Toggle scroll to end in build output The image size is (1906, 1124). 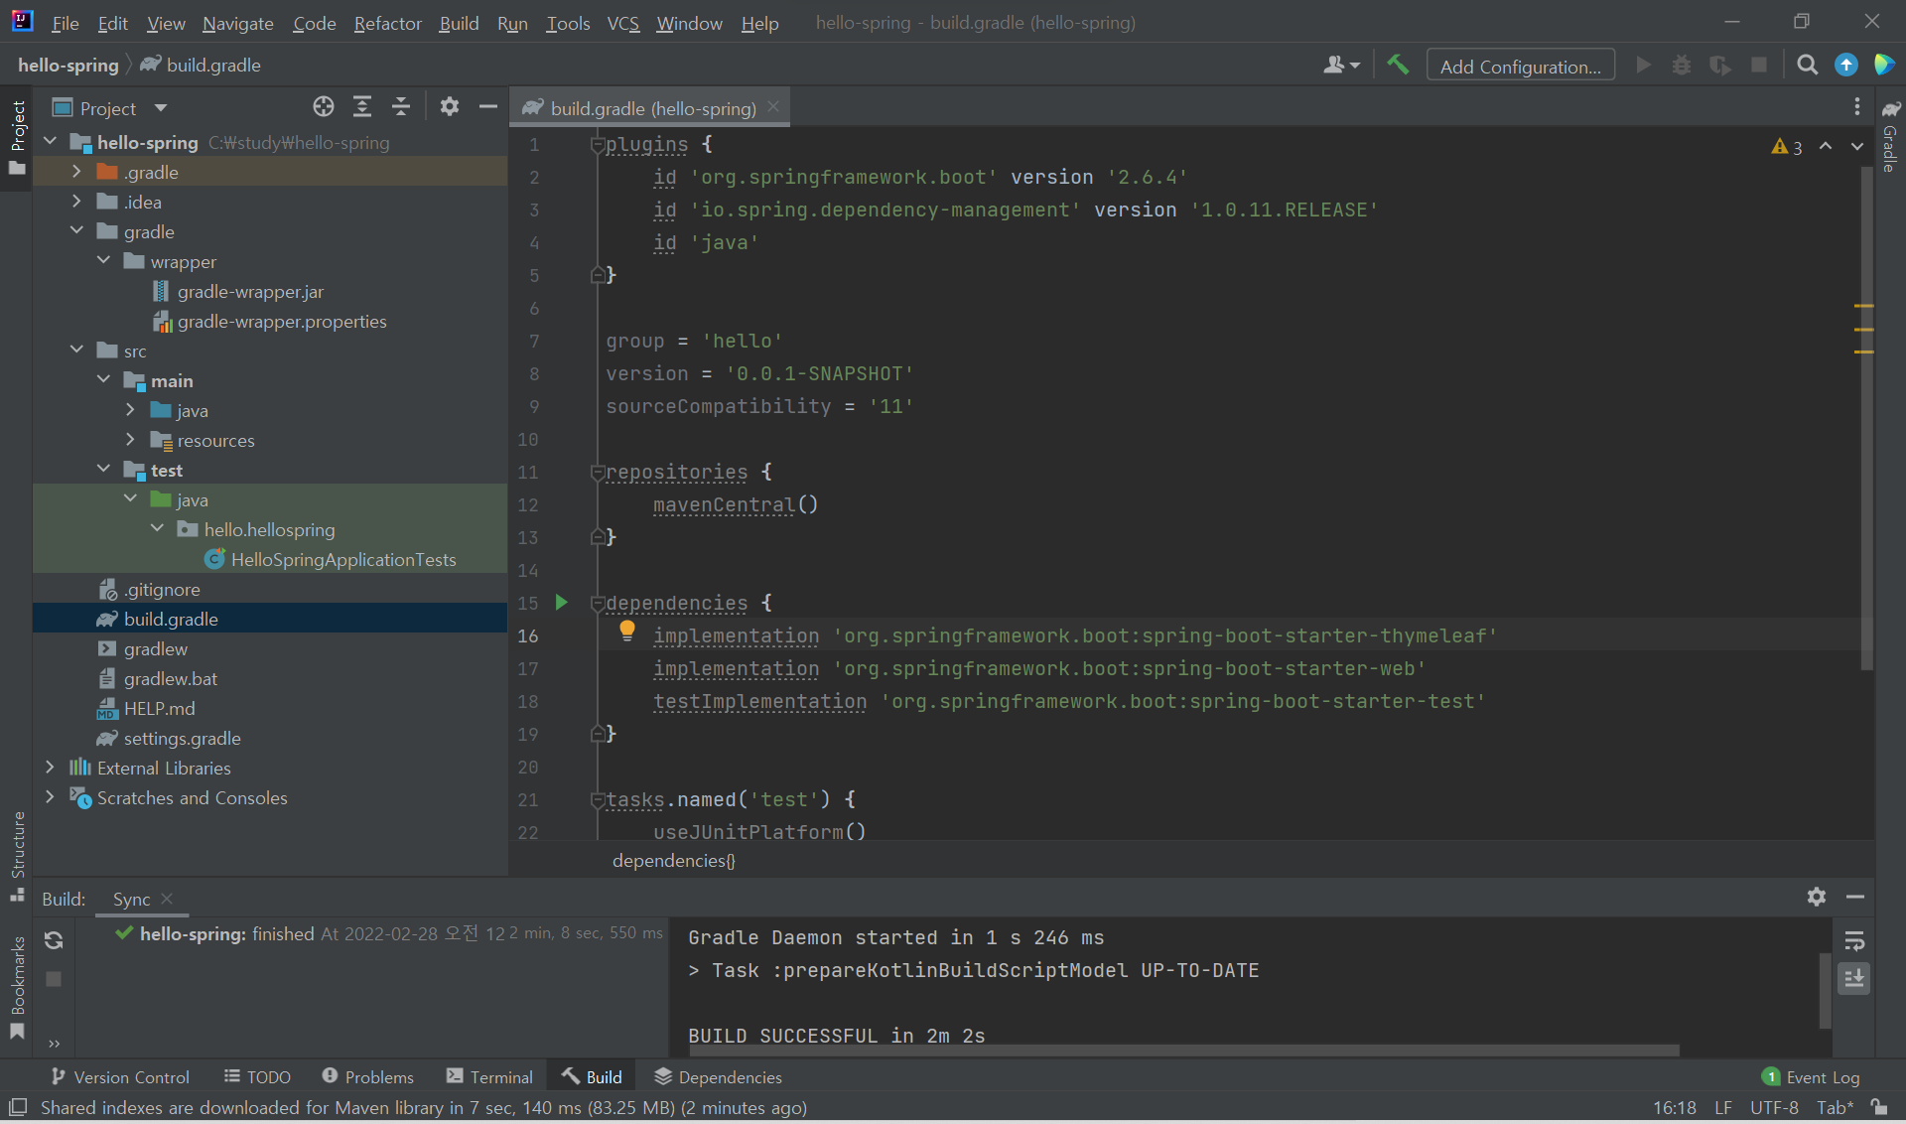pos(1853,978)
